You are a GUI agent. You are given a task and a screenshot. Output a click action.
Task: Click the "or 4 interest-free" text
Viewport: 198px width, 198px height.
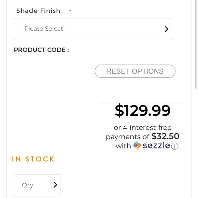coord(143,128)
